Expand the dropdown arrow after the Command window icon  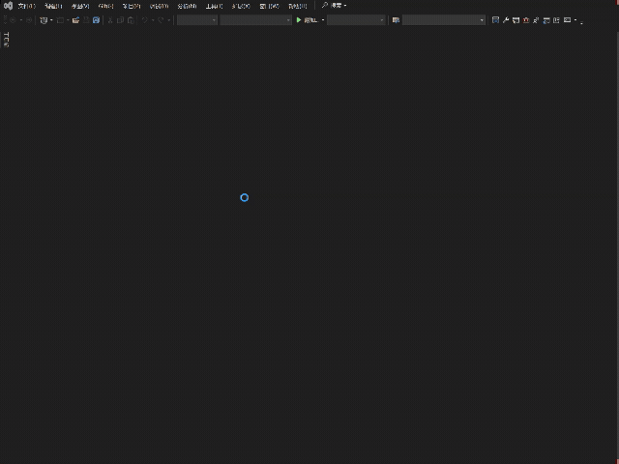575,20
